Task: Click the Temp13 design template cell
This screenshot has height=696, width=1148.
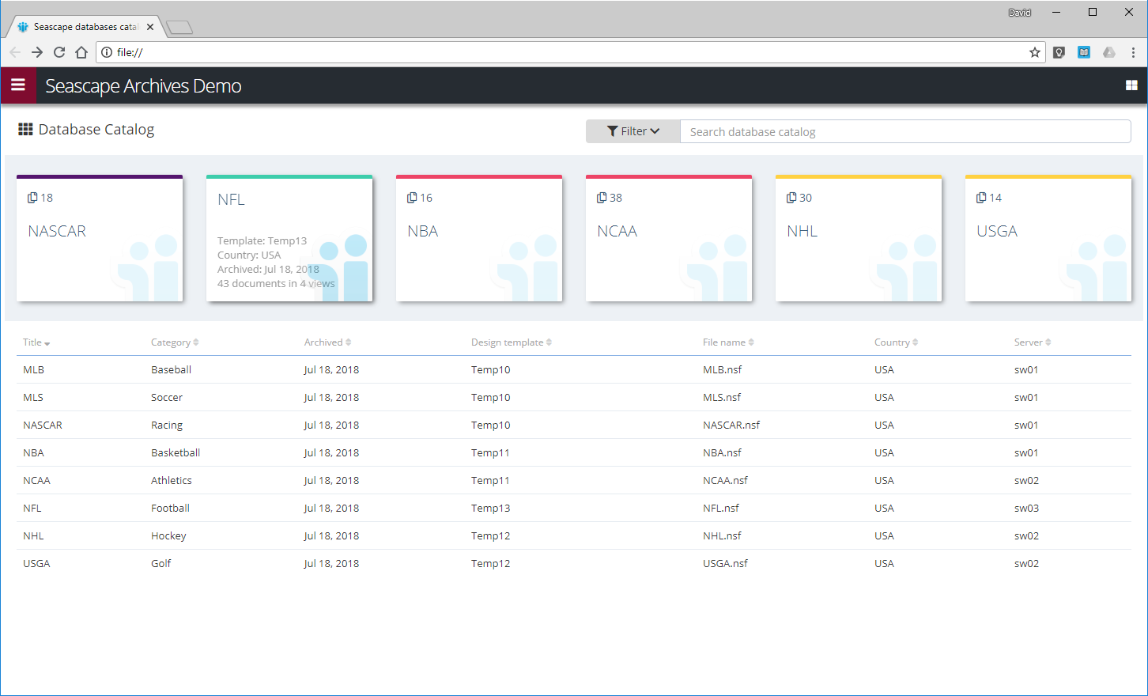Action: (491, 508)
